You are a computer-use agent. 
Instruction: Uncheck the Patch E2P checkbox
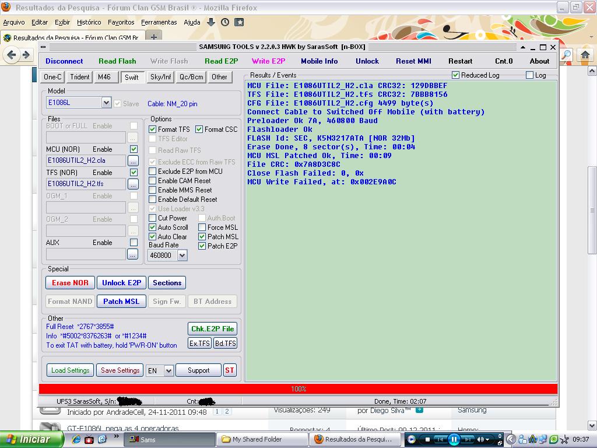(202, 246)
